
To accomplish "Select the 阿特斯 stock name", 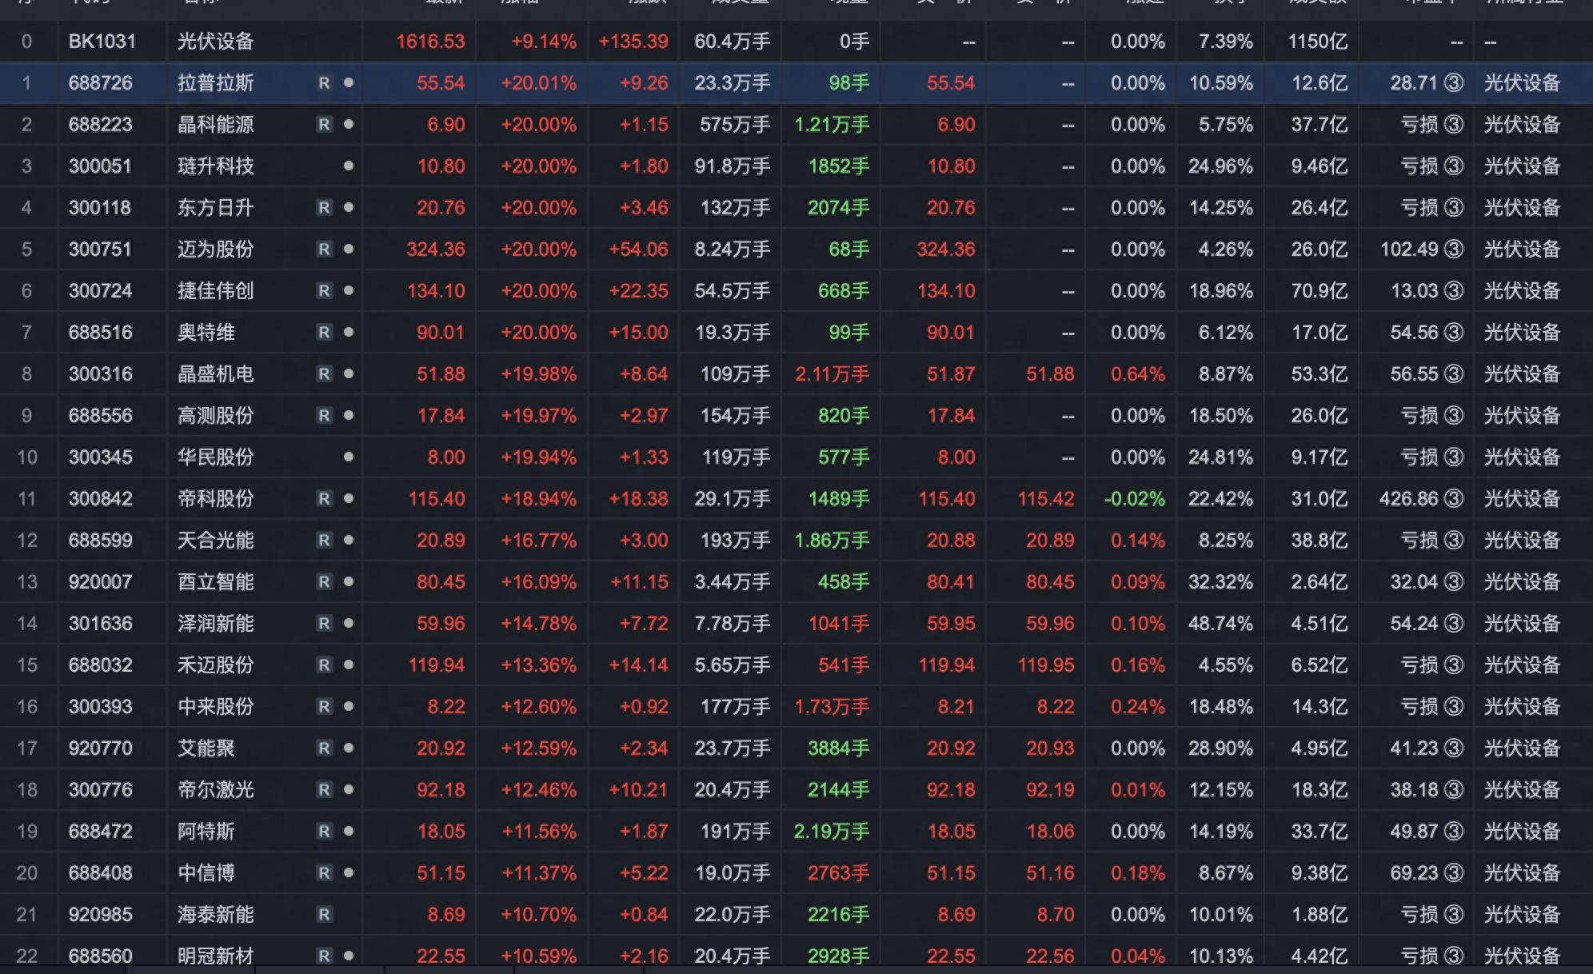I will (x=206, y=832).
